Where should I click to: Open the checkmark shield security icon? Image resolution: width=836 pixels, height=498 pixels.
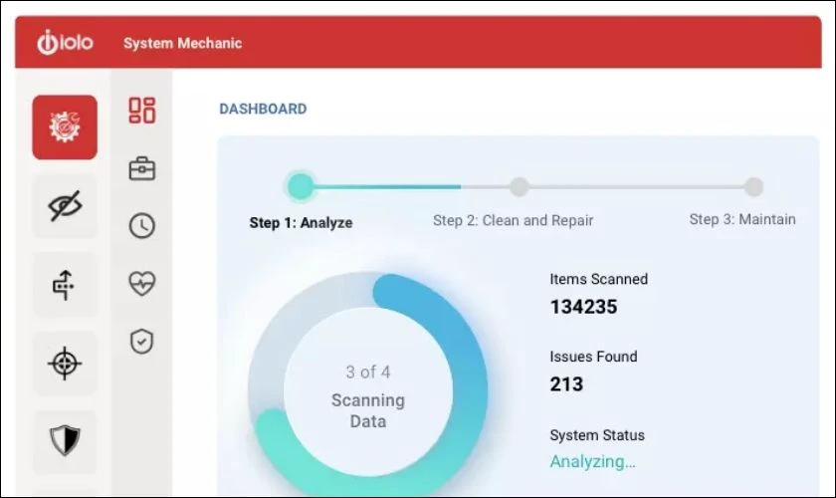coord(141,342)
